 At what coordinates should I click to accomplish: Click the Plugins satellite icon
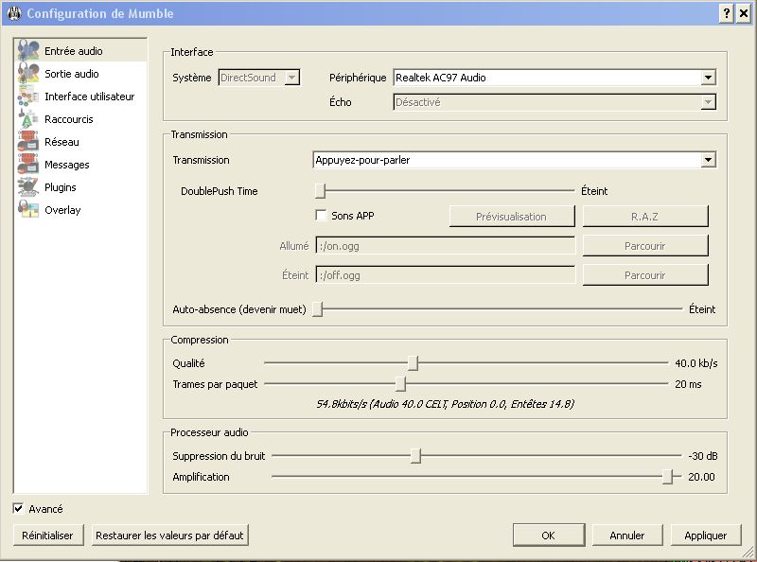tap(28, 186)
